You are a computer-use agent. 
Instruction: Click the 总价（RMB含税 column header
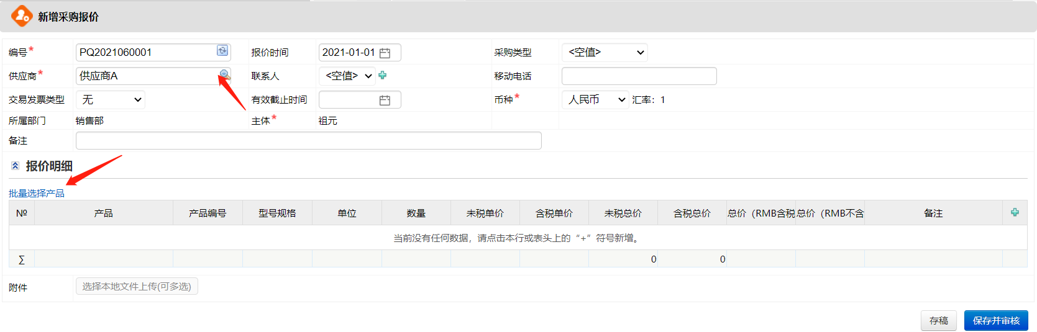(x=761, y=213)
